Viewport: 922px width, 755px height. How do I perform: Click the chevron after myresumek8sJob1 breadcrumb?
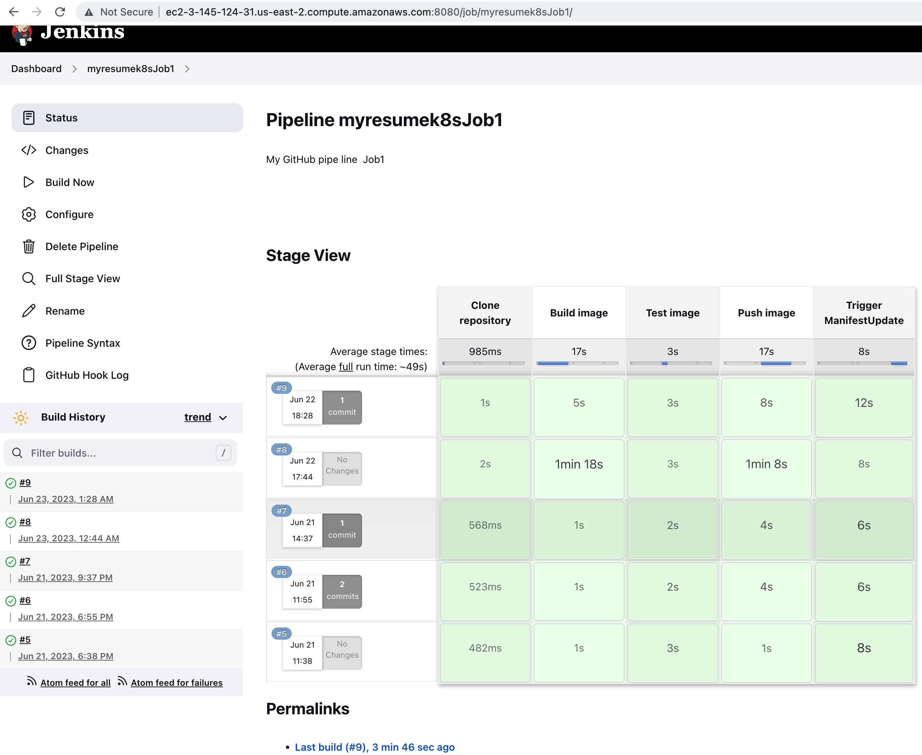coord(187,69)
